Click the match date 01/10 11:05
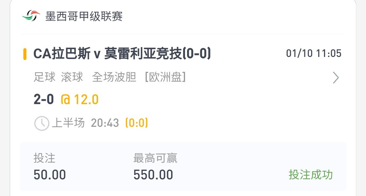This screenshot has width=366, height=196. (314, 54)
